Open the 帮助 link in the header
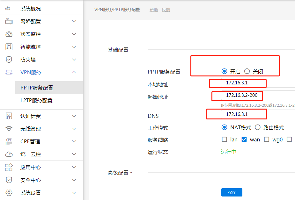 pos(154,10)
